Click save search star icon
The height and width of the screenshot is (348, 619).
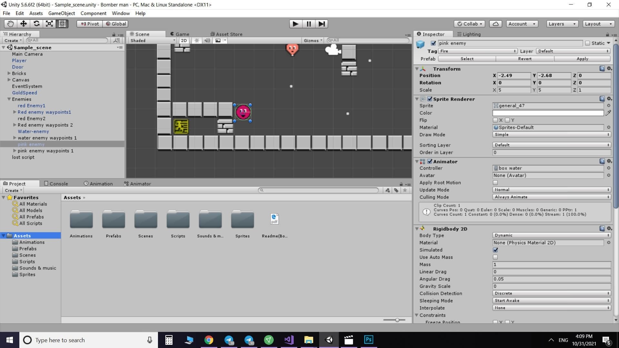point(405,190)
